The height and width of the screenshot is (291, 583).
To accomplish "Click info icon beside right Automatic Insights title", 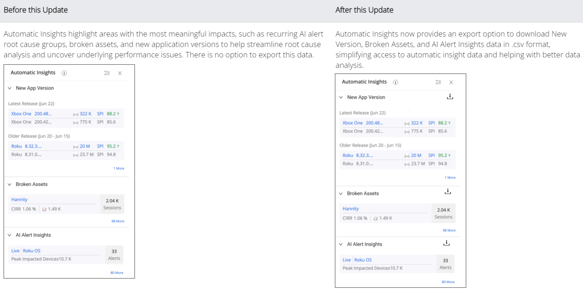I will tap(396, 82).
